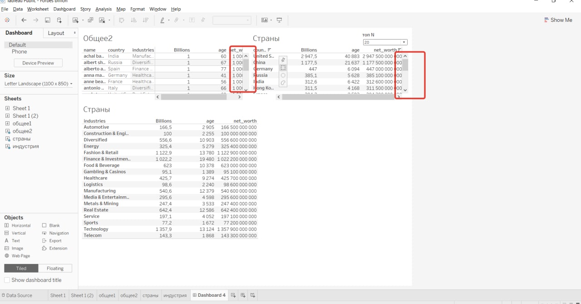Switch layout mode to Tiled

21,268
